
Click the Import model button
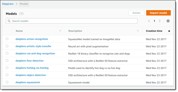point(158,13)
